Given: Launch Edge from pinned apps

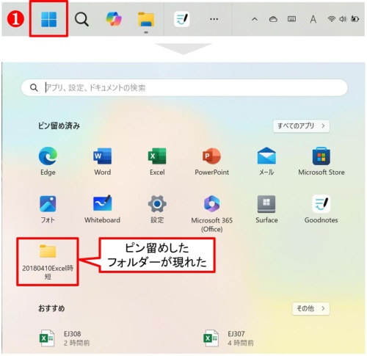Looking at the screenshot, I should [x=48, y=161].
